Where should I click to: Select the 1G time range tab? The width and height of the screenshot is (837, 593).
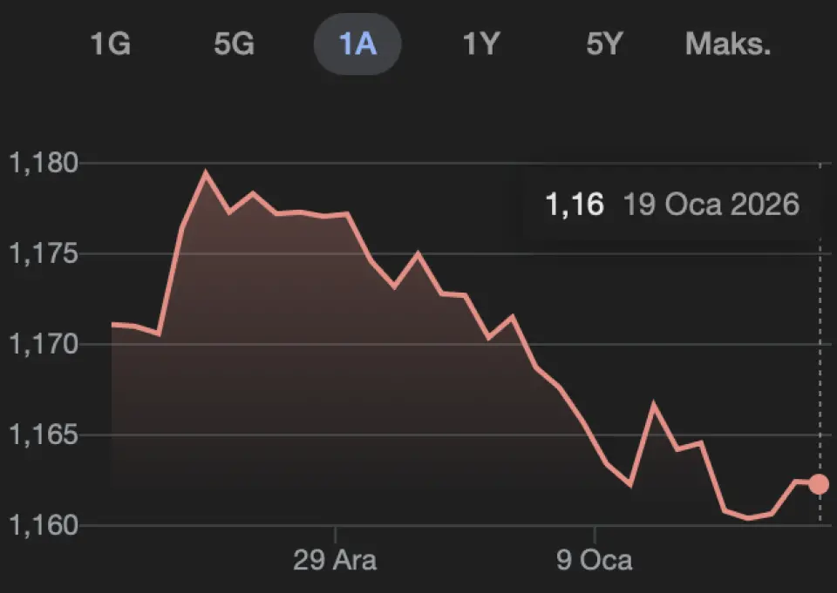pyautogui.click(x=111, y=44)
